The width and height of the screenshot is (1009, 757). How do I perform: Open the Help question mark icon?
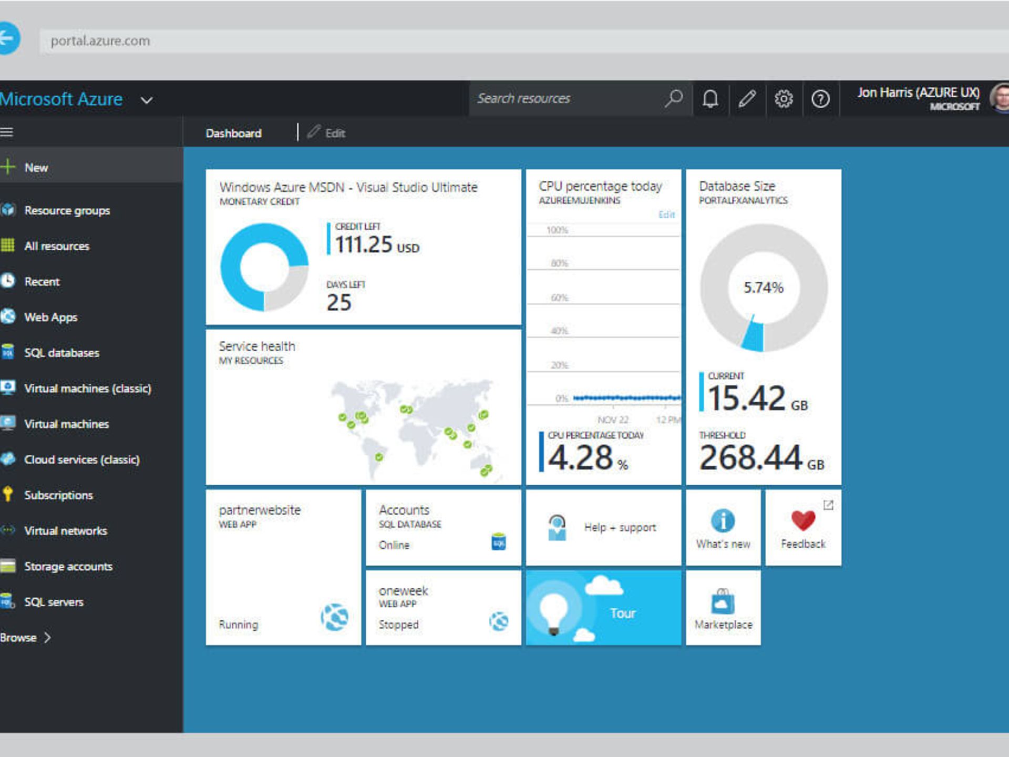820,98
